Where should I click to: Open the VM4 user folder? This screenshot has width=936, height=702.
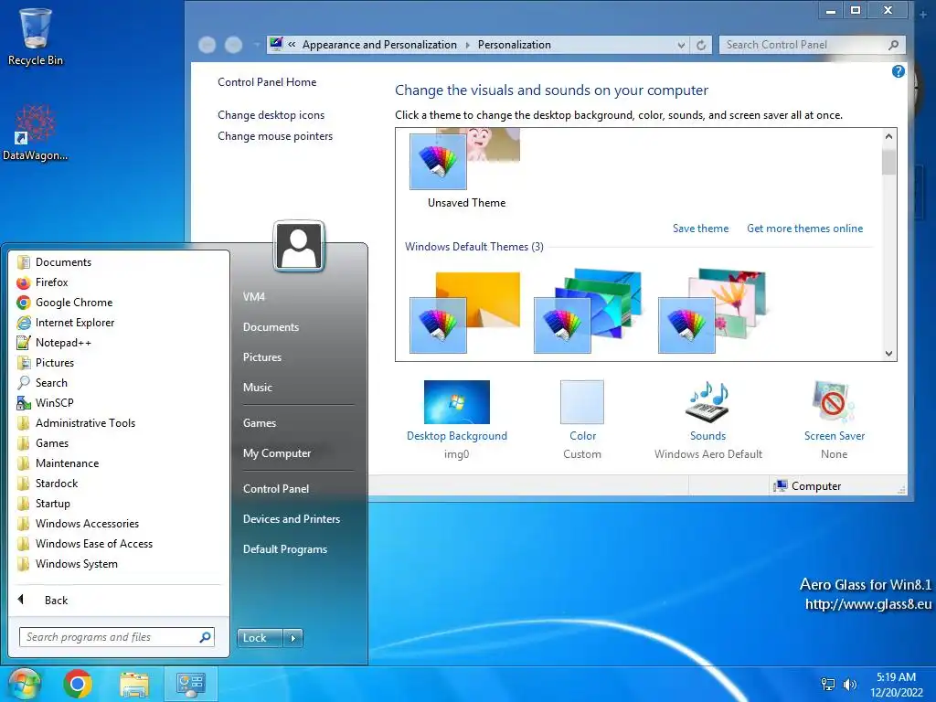[254, 297]
